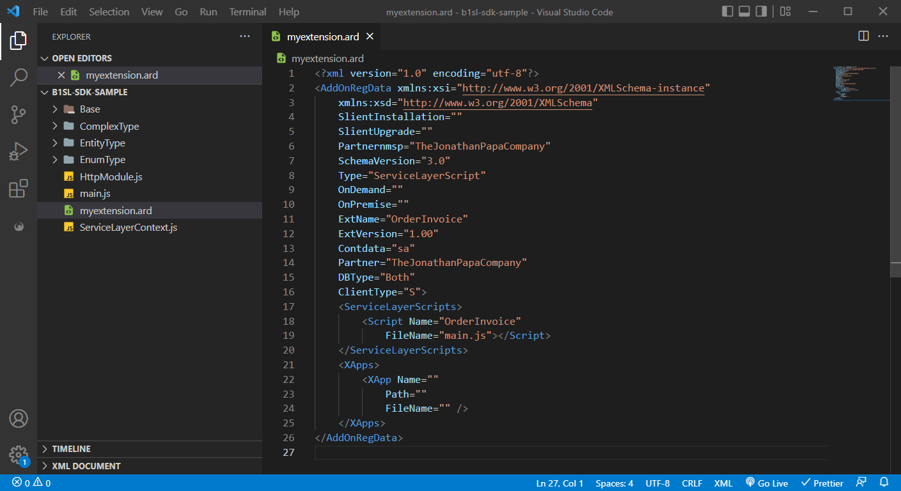Image resolution: width=901 pixels, height=491 pixels.
Task: Follow the XMLSchema-instance URL link
Action: click(583, 88)
